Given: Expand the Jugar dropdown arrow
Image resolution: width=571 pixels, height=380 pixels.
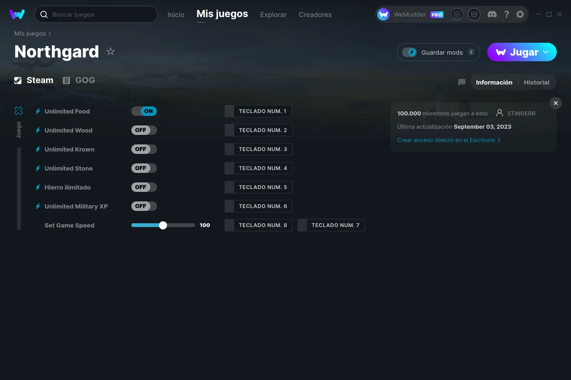Looking at the screenshot, I should [546, 52].
